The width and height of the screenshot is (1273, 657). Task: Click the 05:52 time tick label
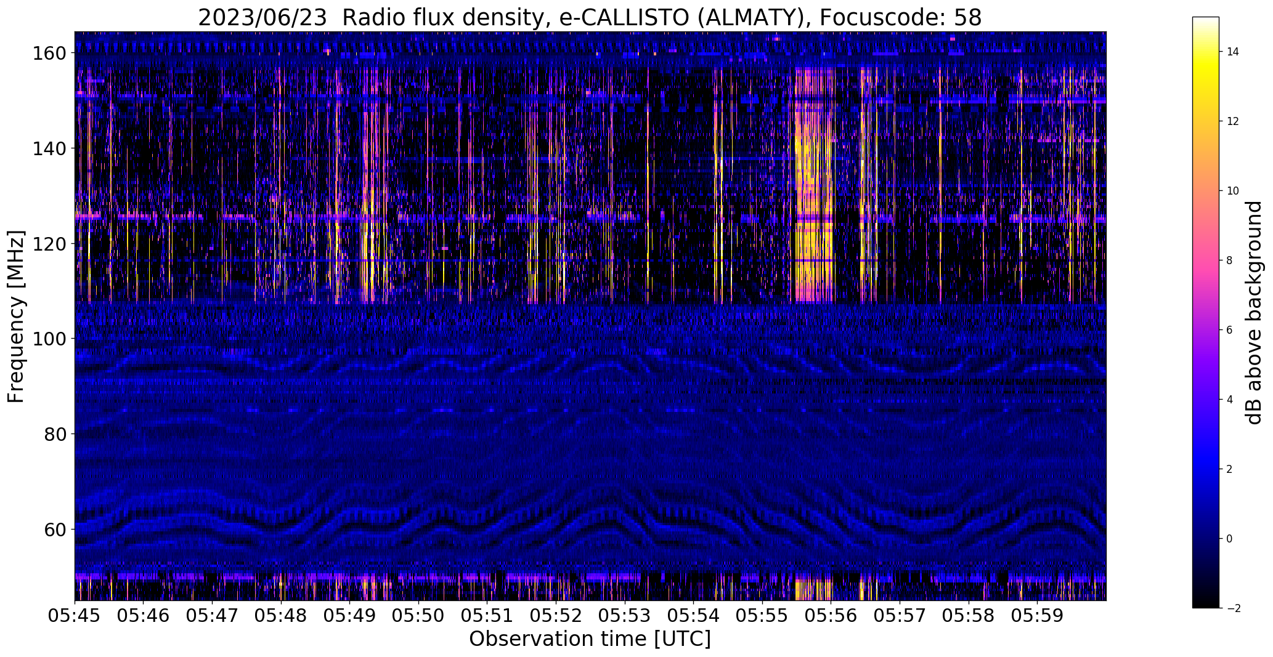(x=556, y=615)
